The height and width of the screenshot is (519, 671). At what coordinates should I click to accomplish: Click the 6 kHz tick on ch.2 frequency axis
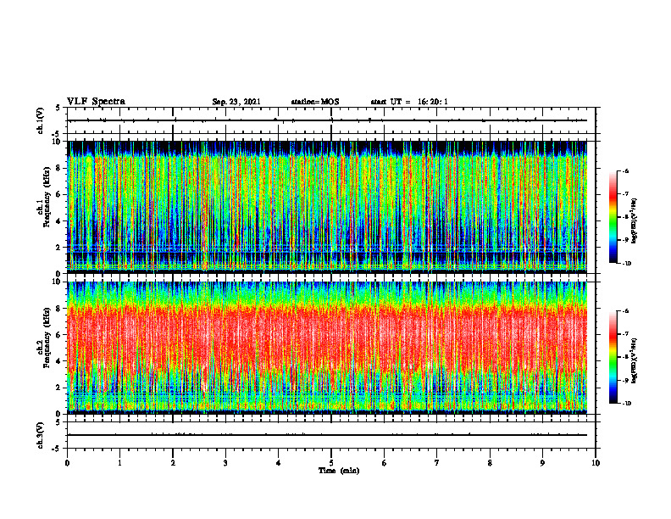click(59, 335)
